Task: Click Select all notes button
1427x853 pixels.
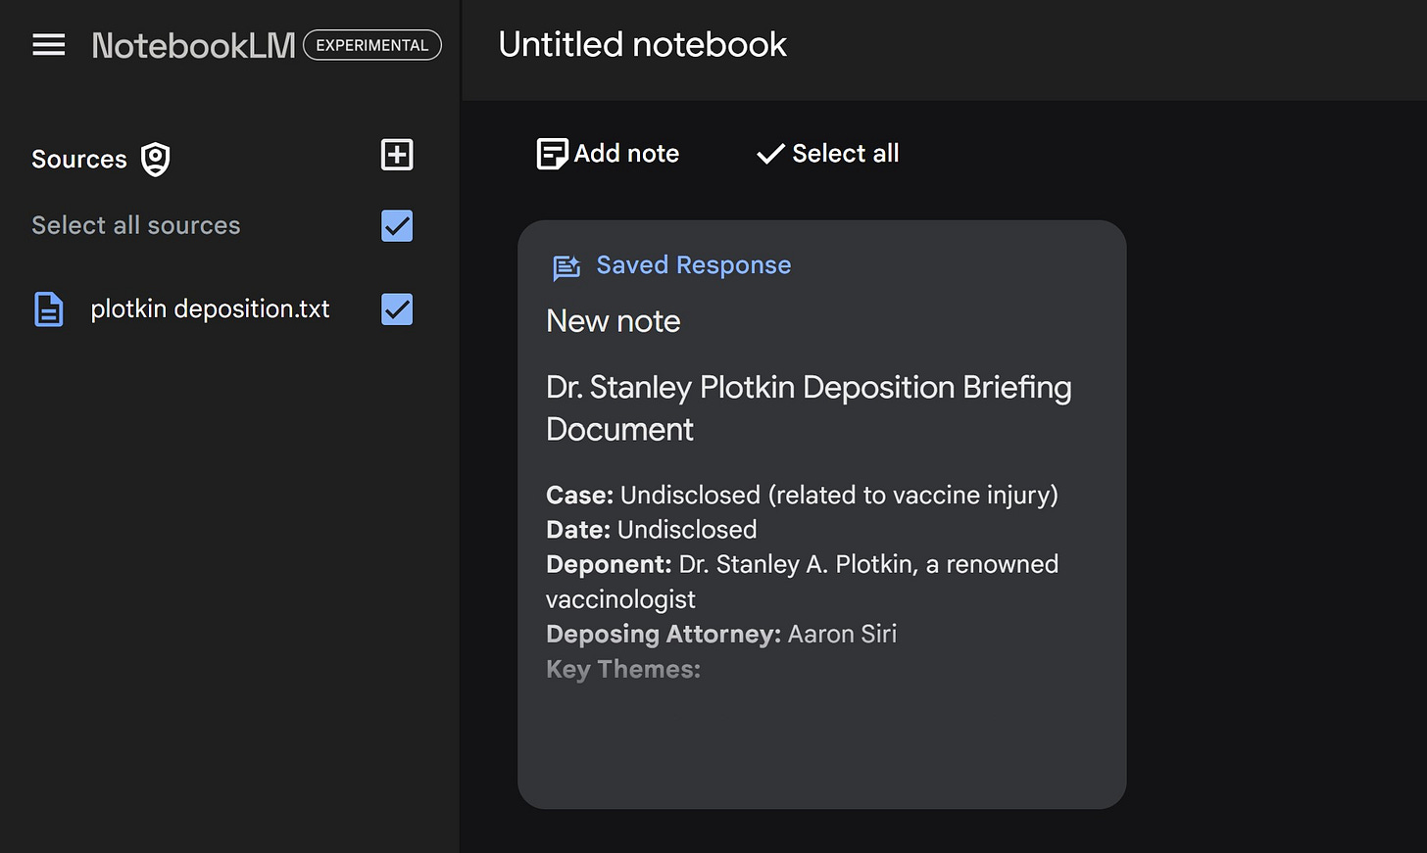Action: coord(827,154)
